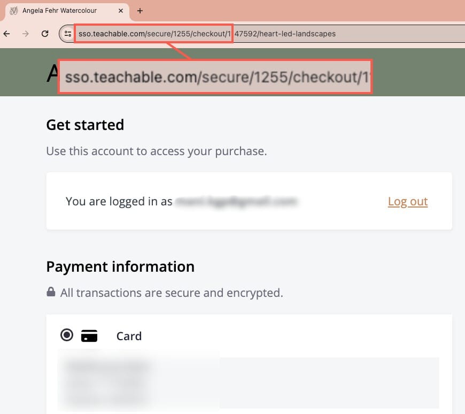This screenshot has height=414, width=465.
Task: Select the Angela Fehr Watercolour tab title
Action: point(60,11)
